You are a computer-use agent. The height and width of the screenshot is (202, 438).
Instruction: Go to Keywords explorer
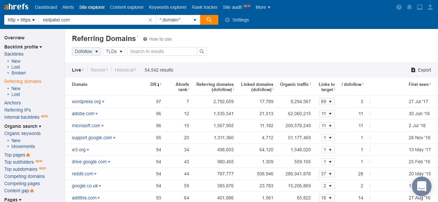[168, 7]
